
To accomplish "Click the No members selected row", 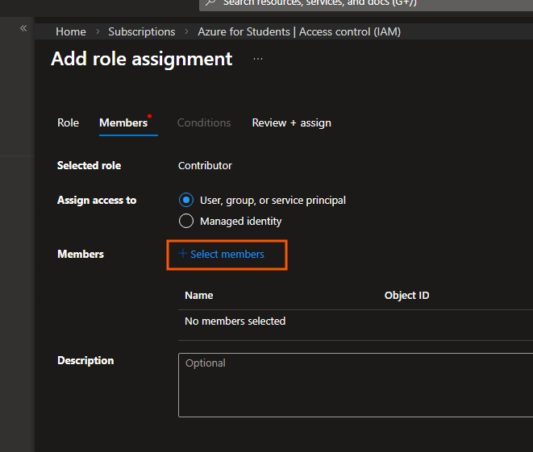I will pyautogui.click(x=235, y=321).
